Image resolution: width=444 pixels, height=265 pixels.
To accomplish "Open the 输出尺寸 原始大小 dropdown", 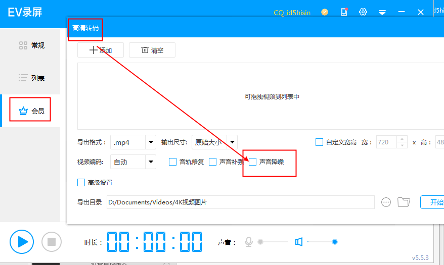I will (x=214, y=142).
